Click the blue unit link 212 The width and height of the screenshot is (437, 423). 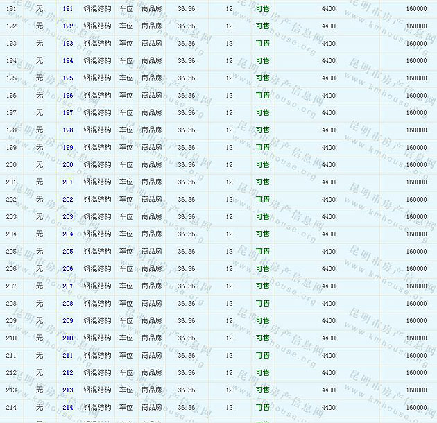67,373
